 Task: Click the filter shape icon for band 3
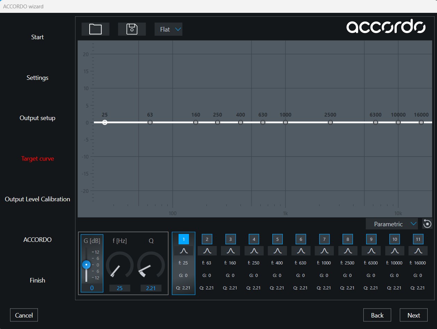pyautogui.click(x=231, y=251)
